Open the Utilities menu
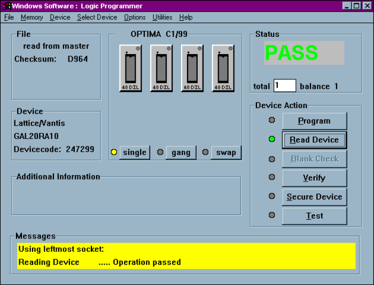The height and width of the screenshot is (285, 374). [x=162, y=17]
